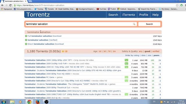Click verified badge on PC Game row

[126, 77]
